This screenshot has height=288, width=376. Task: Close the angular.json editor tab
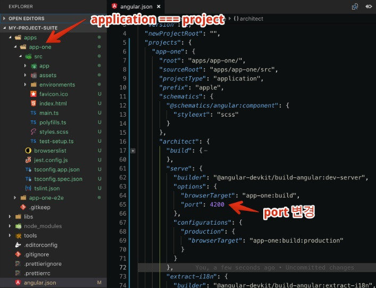[x=158, y=7]
